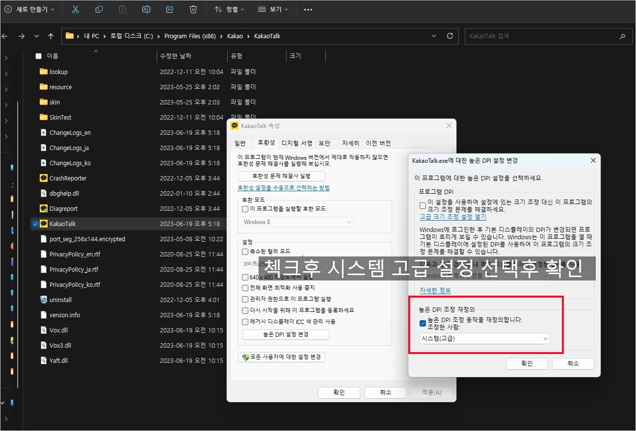The height and width of the screenshot is (431, 636).
Task: Click the Delete trash icon
Action: [193, 9]
